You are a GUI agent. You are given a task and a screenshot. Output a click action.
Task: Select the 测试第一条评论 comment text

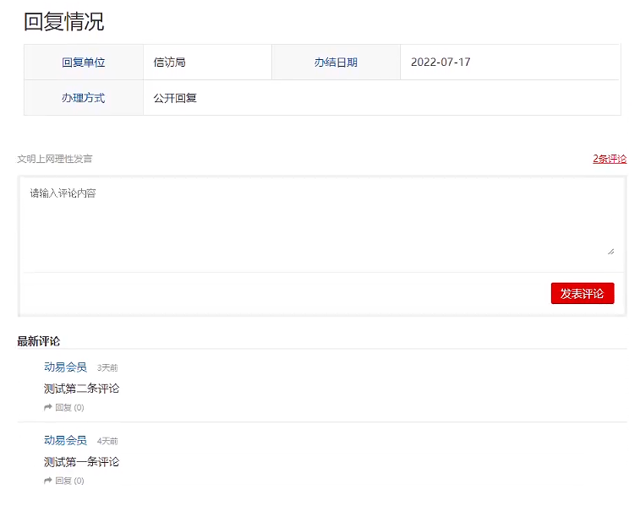coord(82,462)
